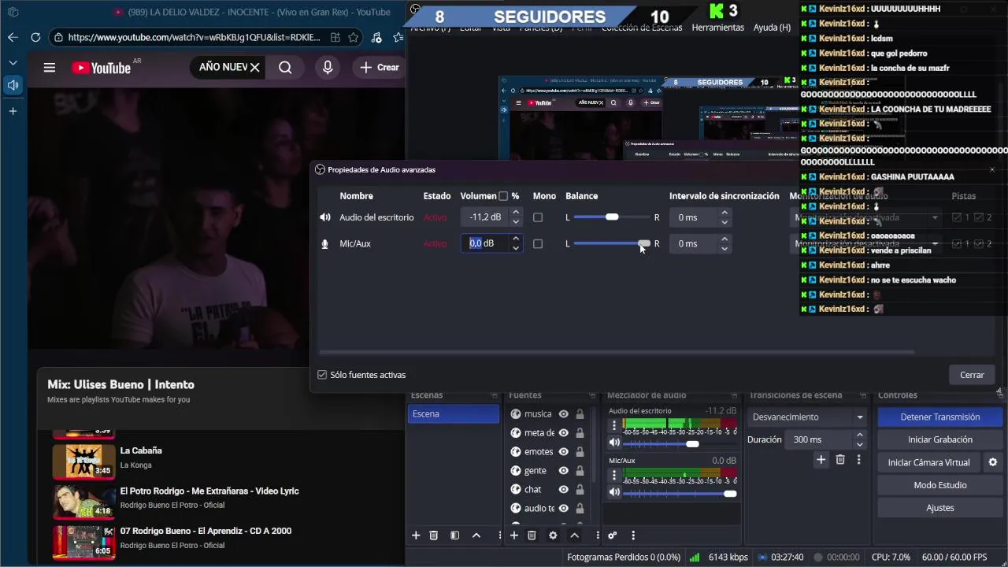Image resolution: width=1008 pixels, height=567 pixels.
Task: Hide the chat source
Action: click(564, 490)
